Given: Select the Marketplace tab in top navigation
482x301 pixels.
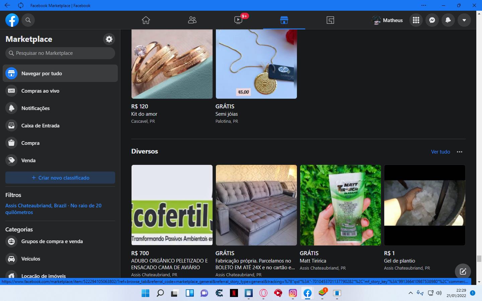Looking at the screenshot, I should pos(284,20).
